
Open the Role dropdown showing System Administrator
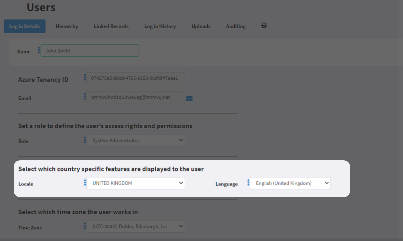click(x=135, y=140)
